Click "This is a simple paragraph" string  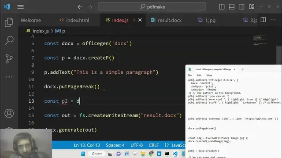click(x=115, y=72)
